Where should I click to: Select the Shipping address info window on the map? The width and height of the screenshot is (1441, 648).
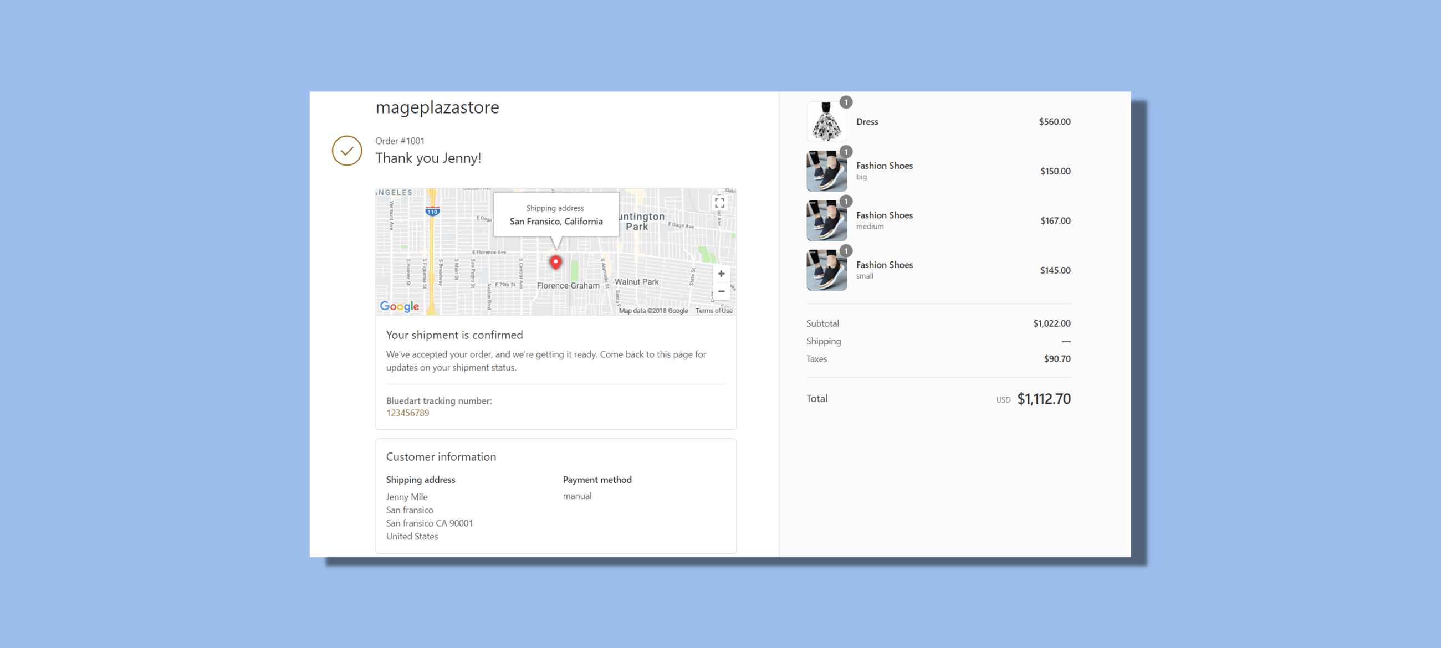[555, 215]
